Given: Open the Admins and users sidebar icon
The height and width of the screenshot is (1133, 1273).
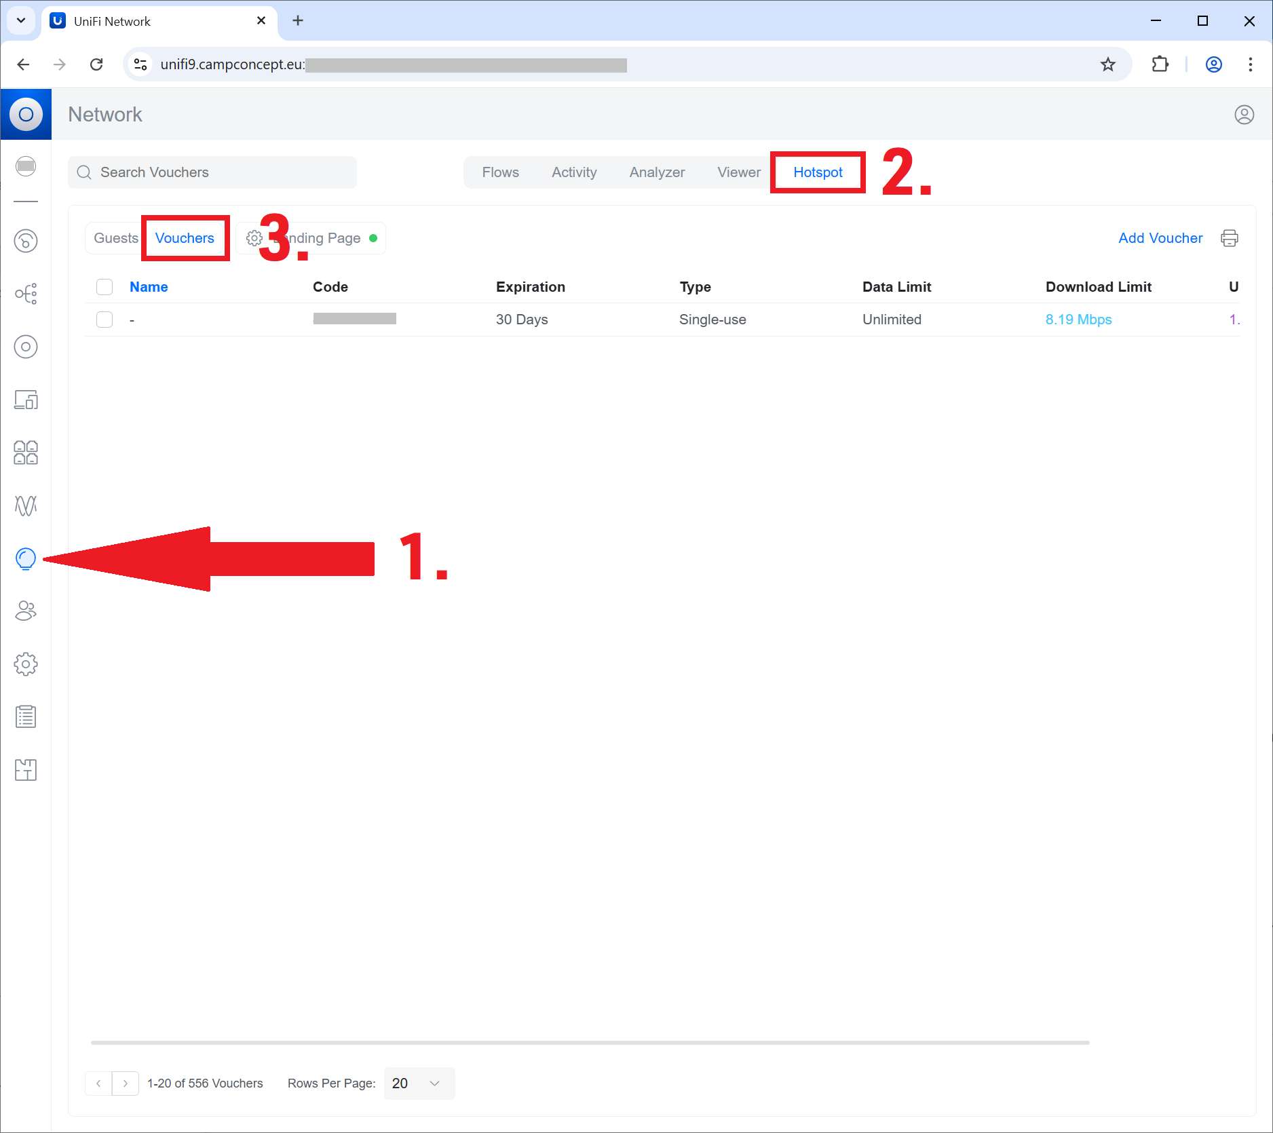Looking at the screenshot, I should point(26,611).
